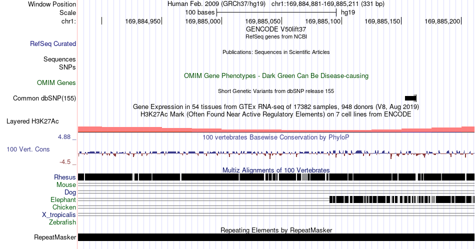Click the chr1: base position label

[68, 21]
